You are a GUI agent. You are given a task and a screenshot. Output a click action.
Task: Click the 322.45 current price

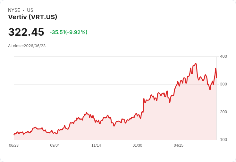(26, 32)
